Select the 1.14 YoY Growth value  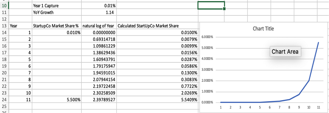[99, 13]
